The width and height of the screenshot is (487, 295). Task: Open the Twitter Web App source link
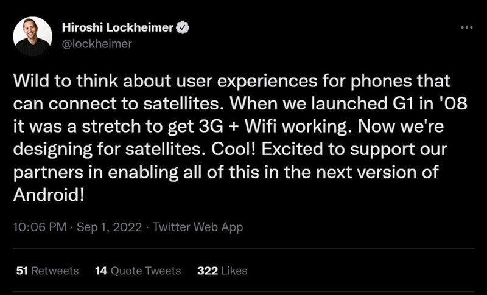point(198,227)
